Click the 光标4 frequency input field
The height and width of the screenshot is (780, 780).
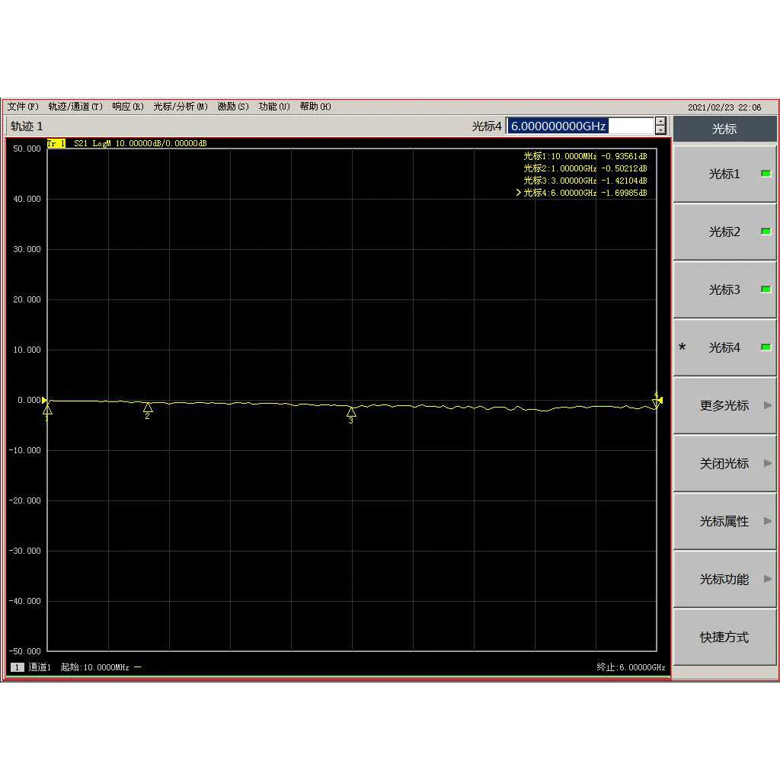coord(580,126)
